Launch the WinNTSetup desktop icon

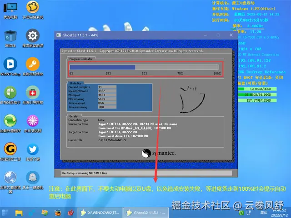point(10,67)
